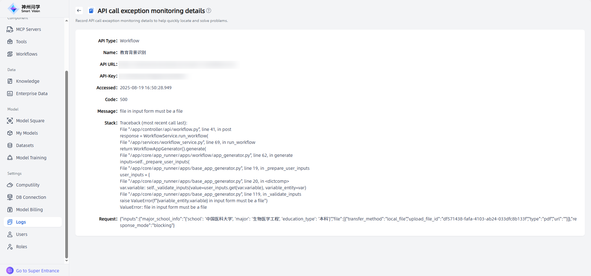
Task: Click the Model Billing icon
Action: pos(10,210)
